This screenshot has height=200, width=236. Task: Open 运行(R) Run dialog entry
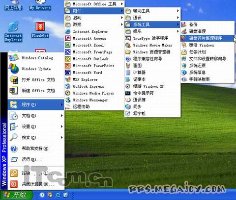point(36,159)
